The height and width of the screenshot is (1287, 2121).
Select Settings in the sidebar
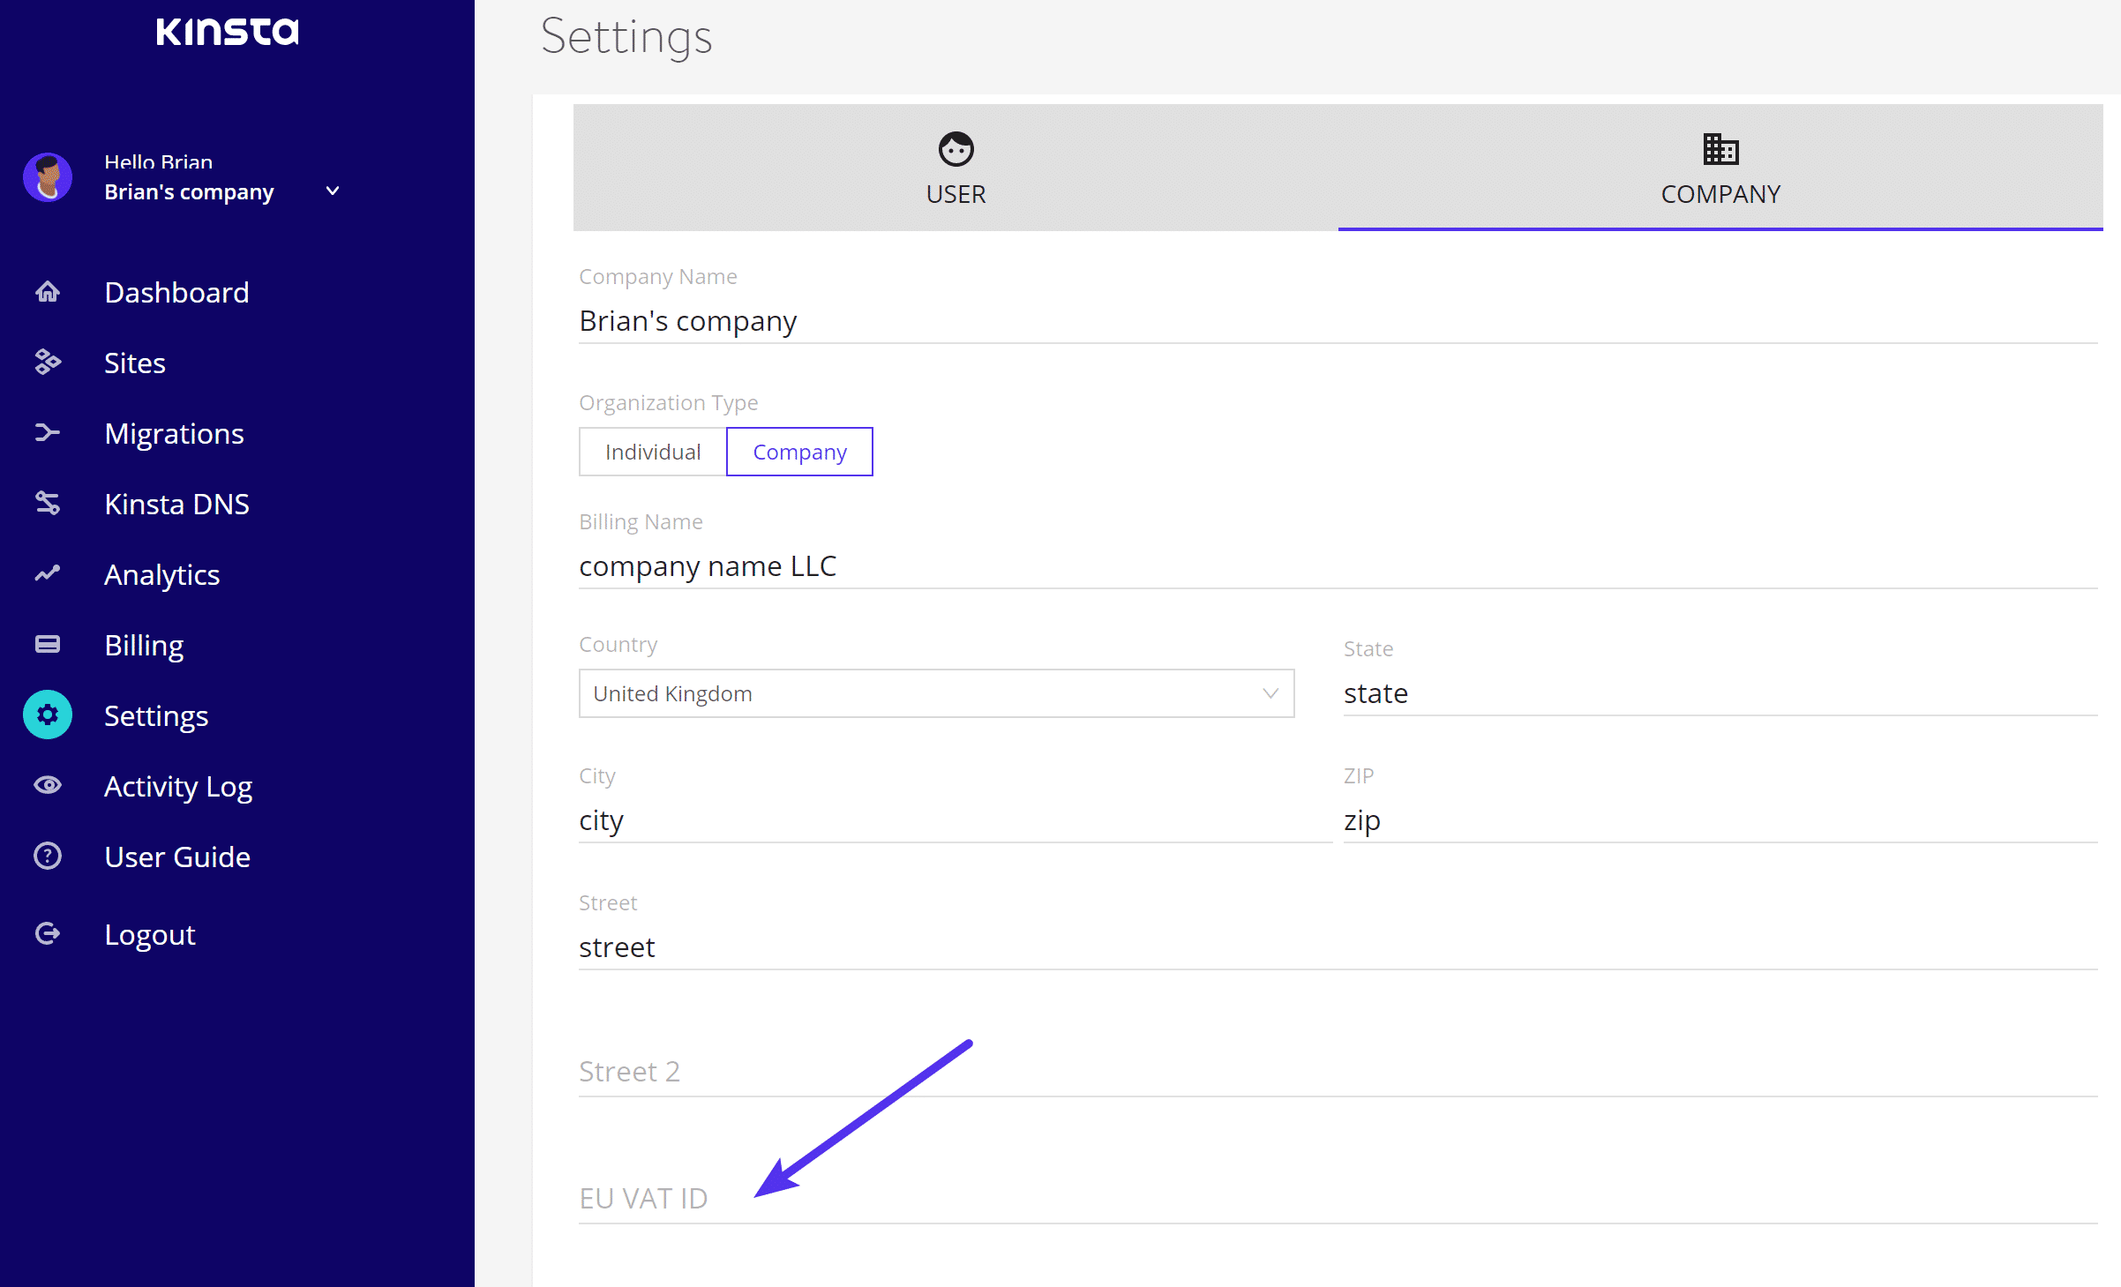pos(156,715)
